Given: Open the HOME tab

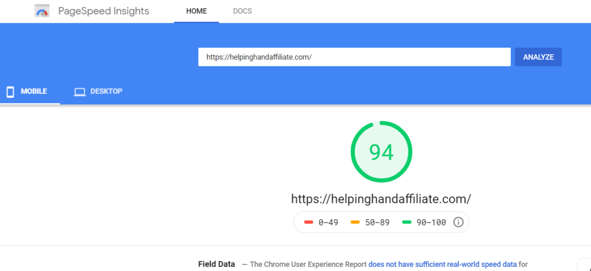Looking at the screenshot, I should [196, 12].
